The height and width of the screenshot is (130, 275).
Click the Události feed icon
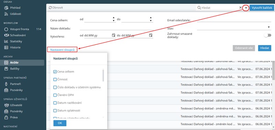tap(6, 14)
